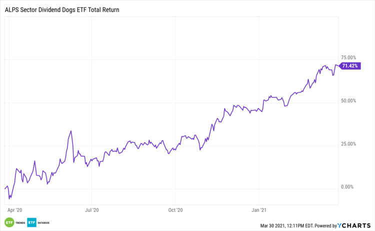This screenshot has height=231, width=375.
Task: Click the line's June 2020 spike peak
Action: coord(71,131)
